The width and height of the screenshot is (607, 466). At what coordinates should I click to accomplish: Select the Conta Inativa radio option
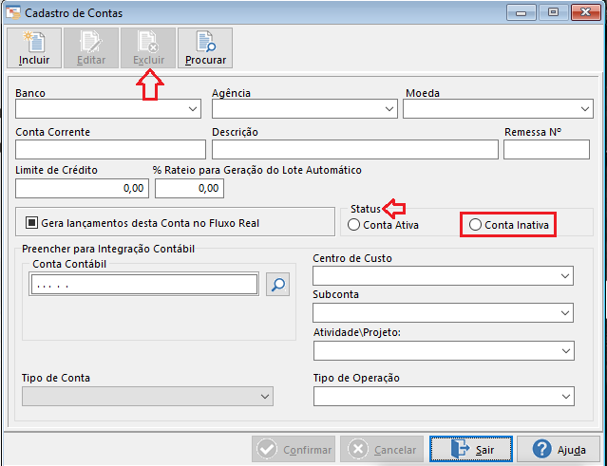click(x=475, y=225)
